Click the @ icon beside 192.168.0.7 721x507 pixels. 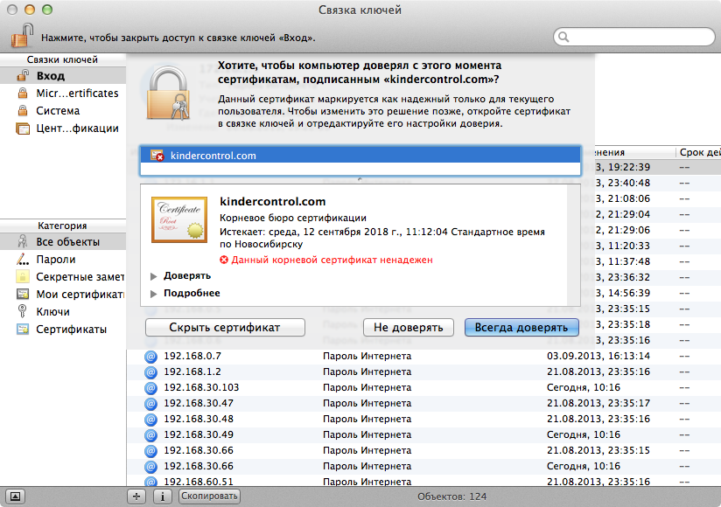pos(150,357)
